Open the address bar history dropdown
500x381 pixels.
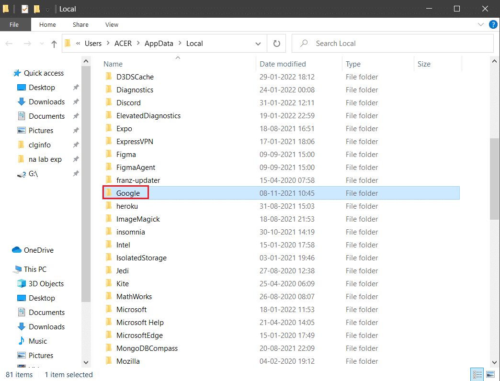[258, 43]
